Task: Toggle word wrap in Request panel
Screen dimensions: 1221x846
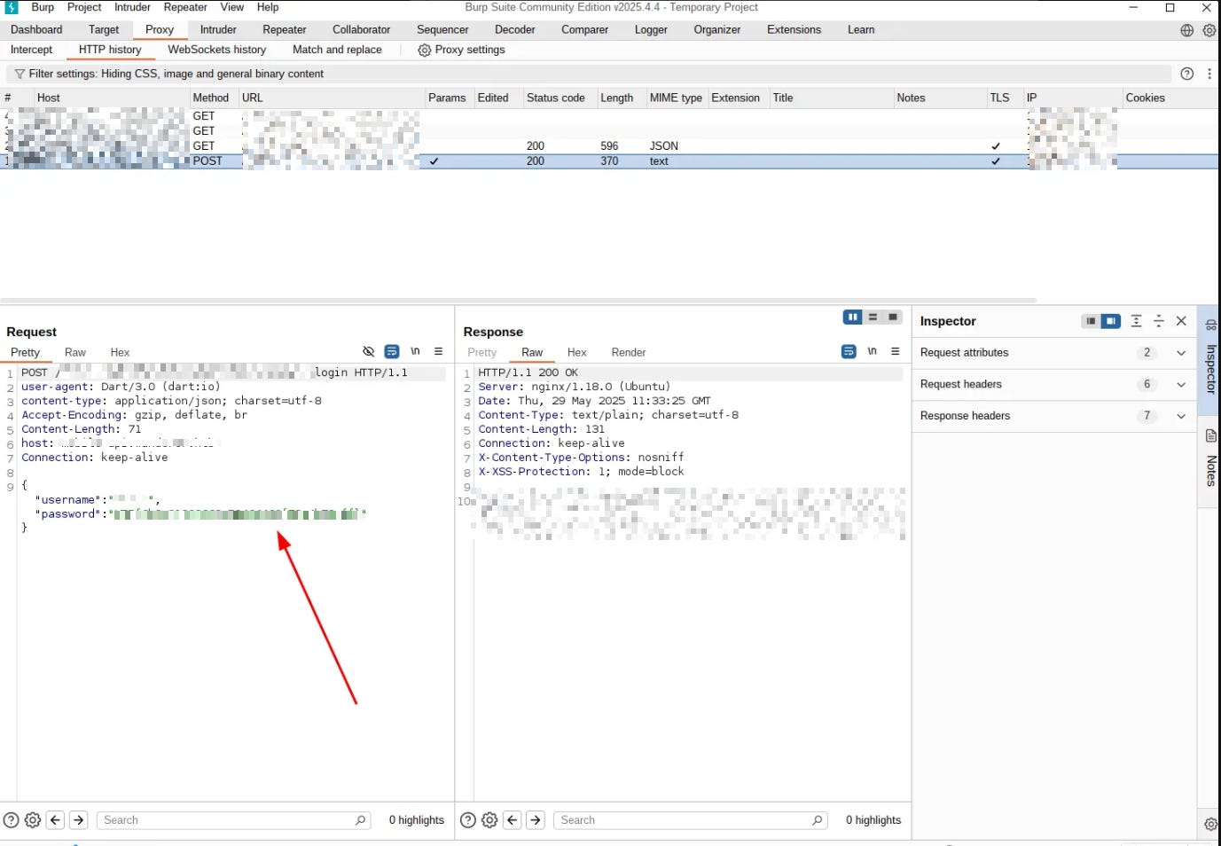Action: 392,352
